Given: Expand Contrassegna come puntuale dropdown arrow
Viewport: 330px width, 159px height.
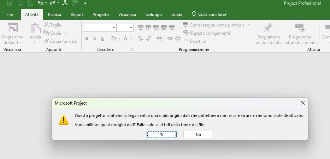Looking at the screenshot, I should [249, 25].
